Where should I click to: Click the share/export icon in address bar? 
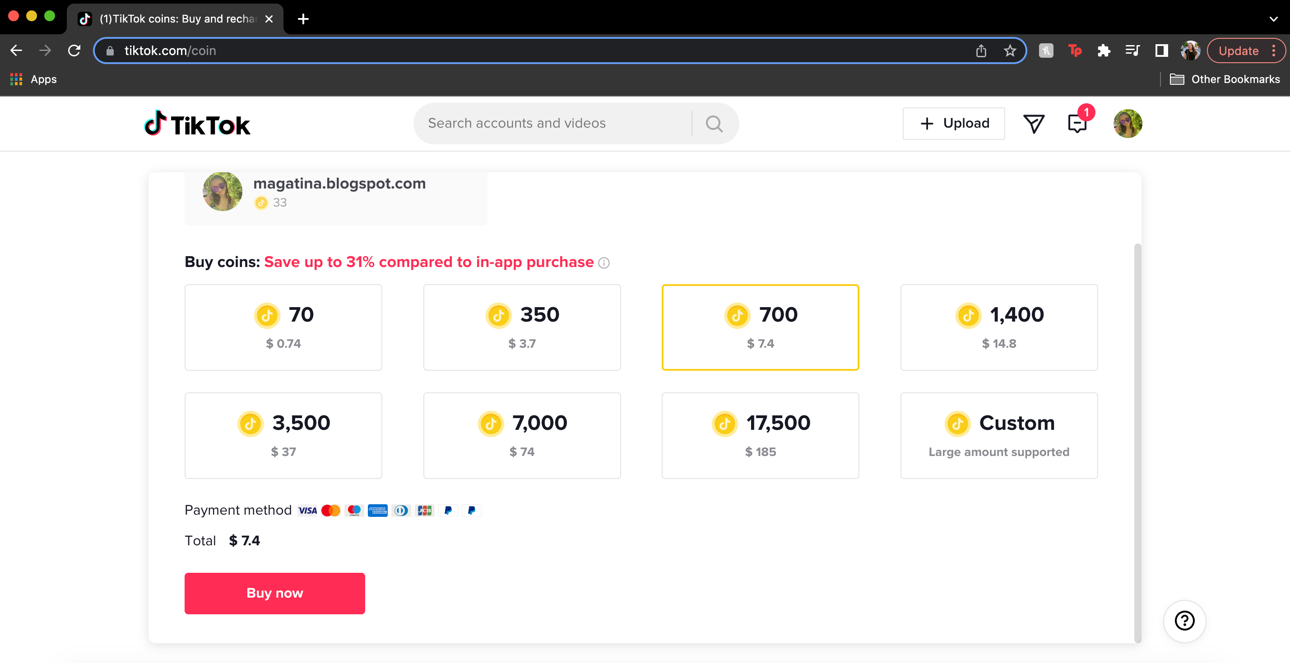pyautogui.click(x=981, y=51)
